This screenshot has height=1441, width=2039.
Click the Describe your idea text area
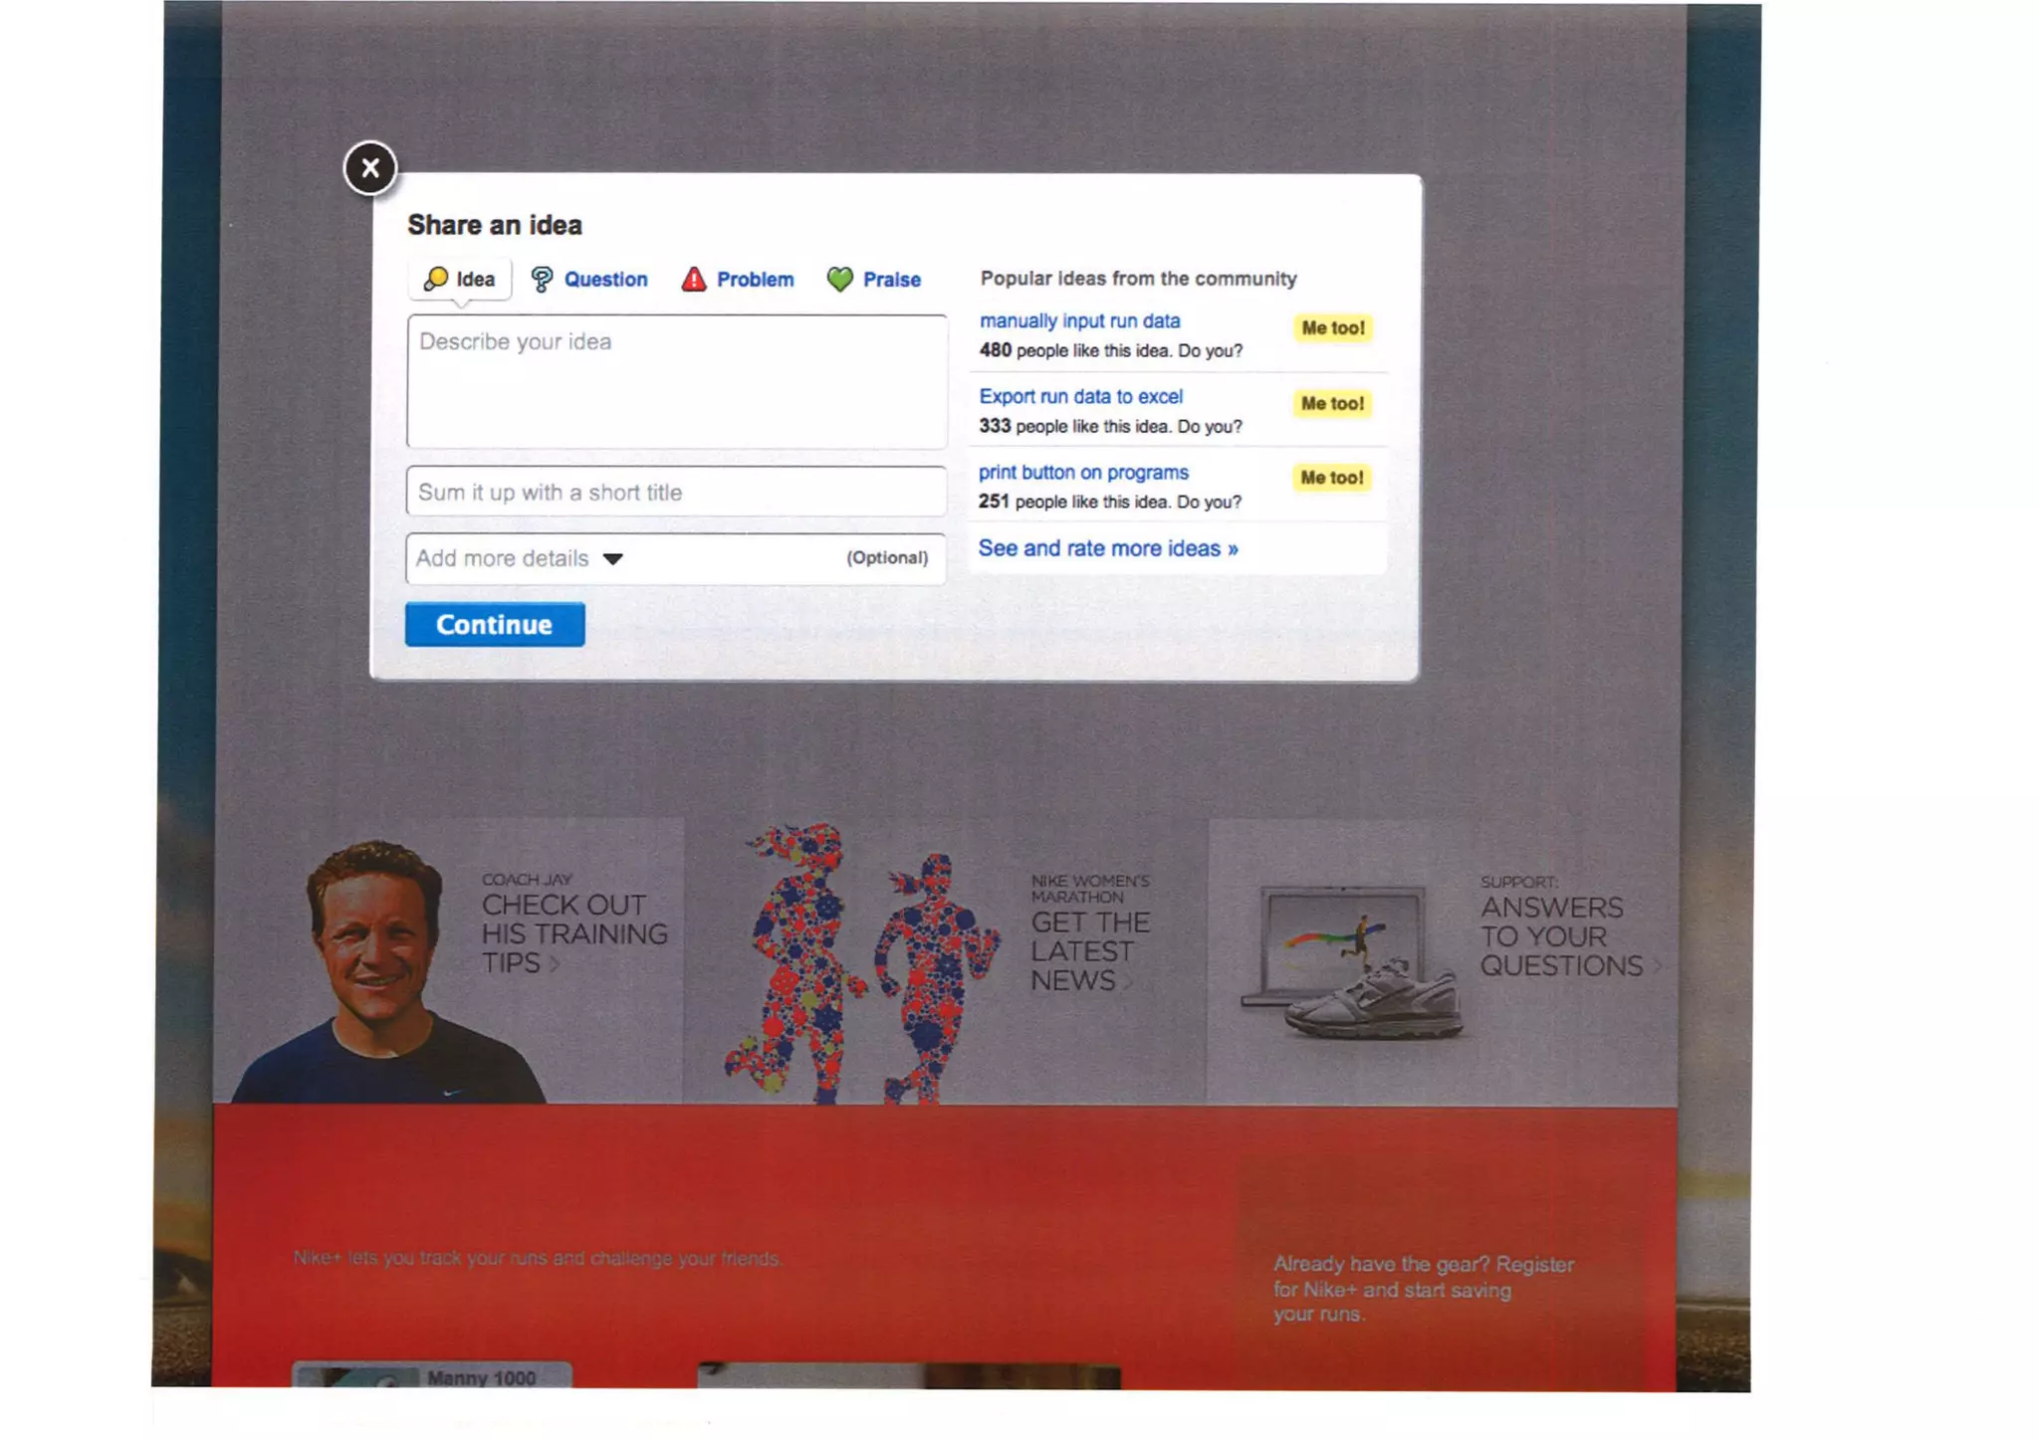676,382
